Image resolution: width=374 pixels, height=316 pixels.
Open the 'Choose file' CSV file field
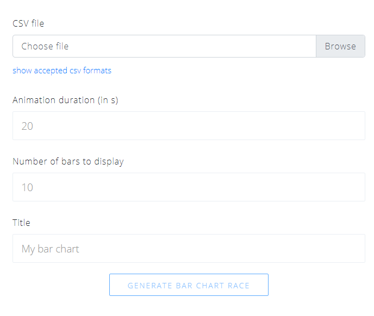[x=164, y=46]
